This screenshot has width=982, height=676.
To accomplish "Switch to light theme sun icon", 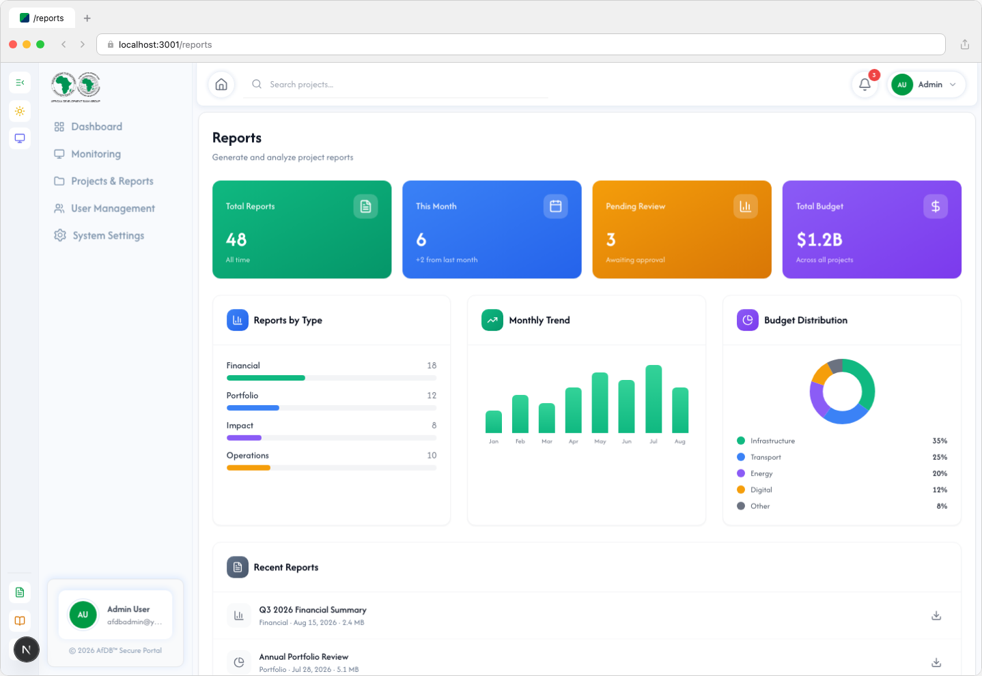I will coord(20,111).
